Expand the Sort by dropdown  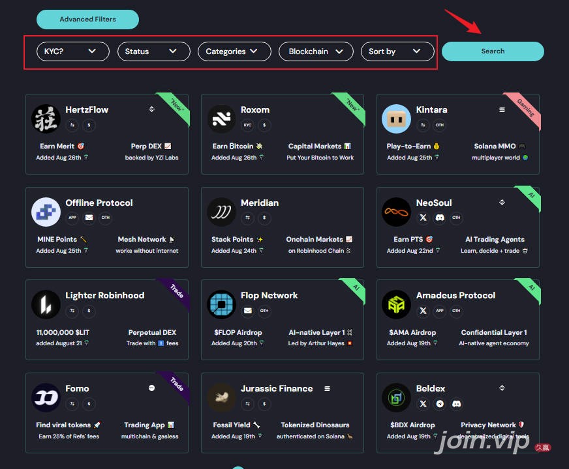(397, 51)
